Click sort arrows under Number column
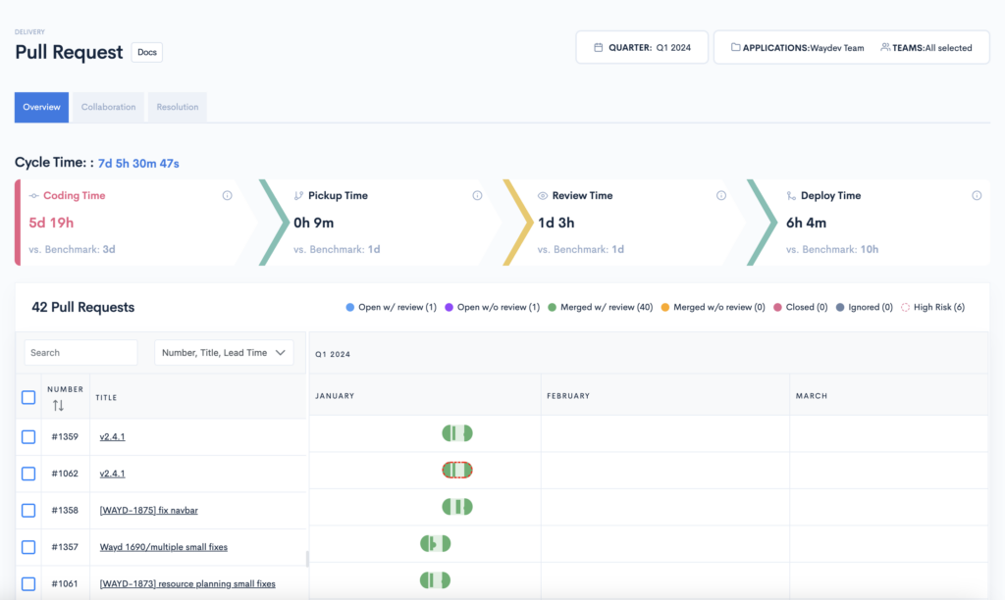This screenshot has width=1005, height=600. 58,405
